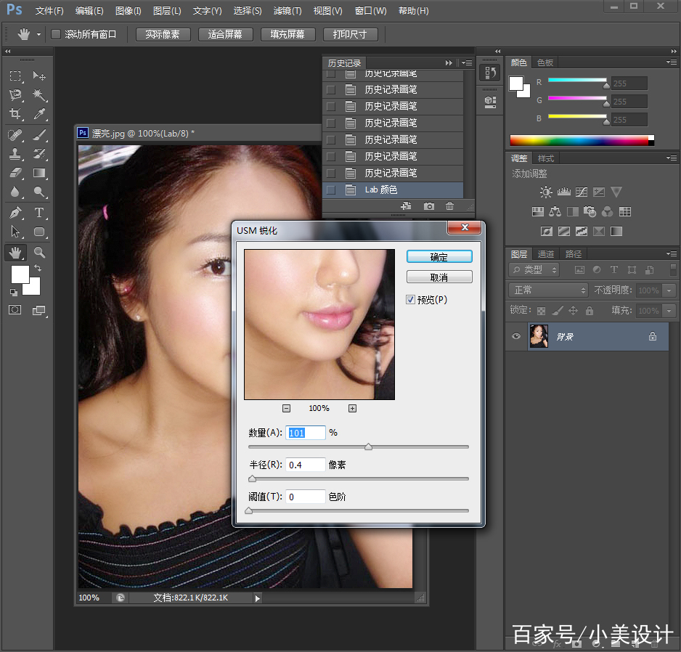
Task: Hide the 背景 layer with eye icon
Action: coord(516,336)
